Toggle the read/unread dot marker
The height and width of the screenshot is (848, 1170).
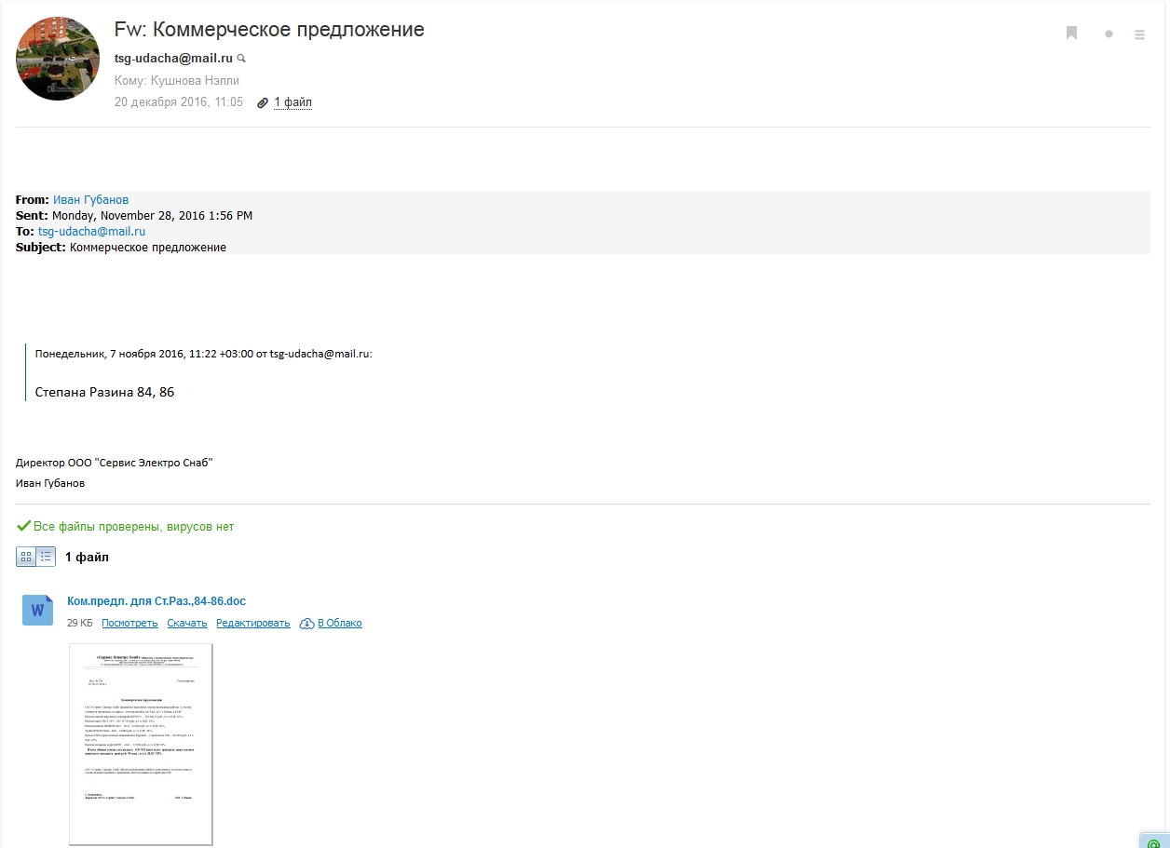coord(1109,34)
